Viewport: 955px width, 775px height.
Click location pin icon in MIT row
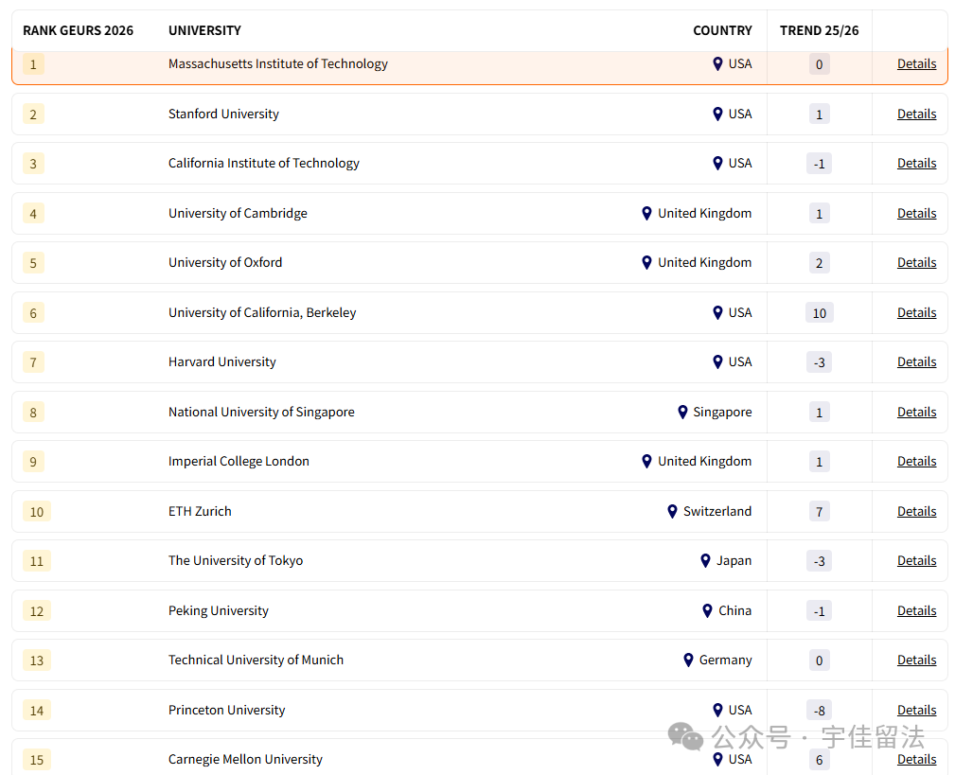click(x=717, y=64)
